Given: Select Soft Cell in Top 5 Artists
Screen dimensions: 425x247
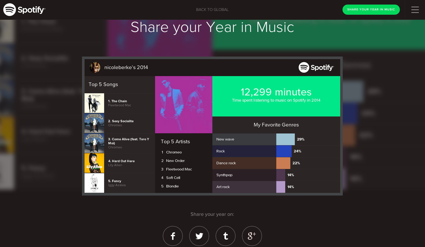Looking at the screenshot, I should coord(173,178).
